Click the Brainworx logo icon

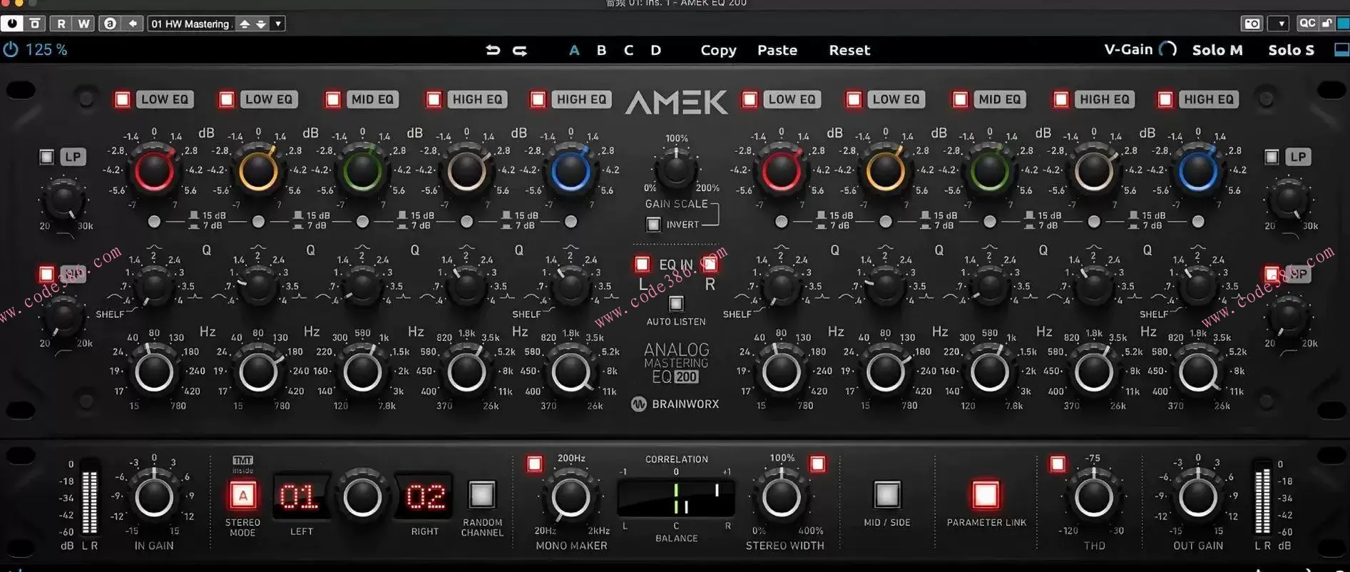coord(638,404)
